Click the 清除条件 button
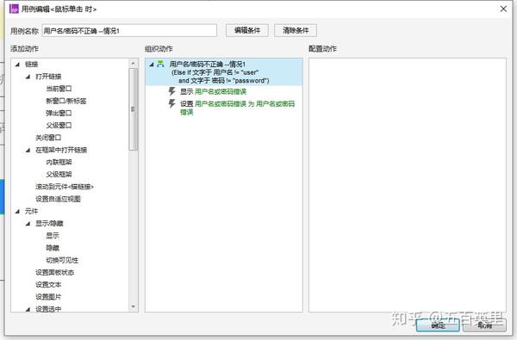Image resolution: width=517 pixels, height=340 pixels. coord(296,31)
